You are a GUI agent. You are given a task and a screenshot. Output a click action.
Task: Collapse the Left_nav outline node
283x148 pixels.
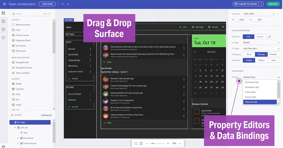click(x=15, y=128)
